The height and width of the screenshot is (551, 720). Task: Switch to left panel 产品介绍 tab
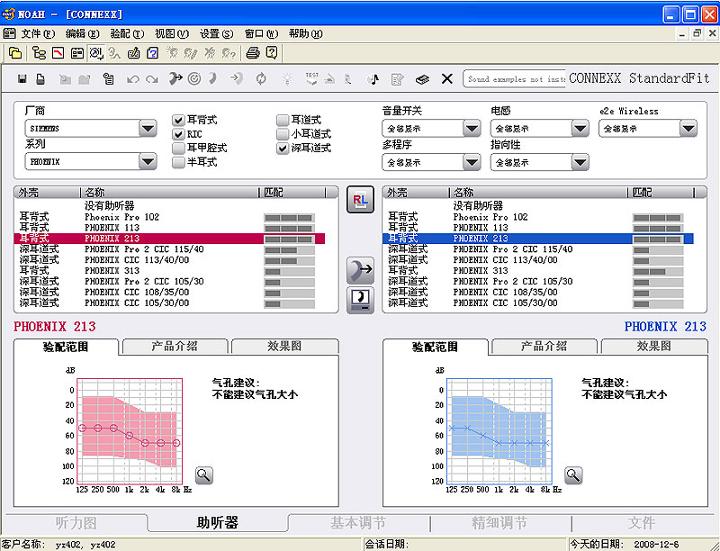(175, 347)
